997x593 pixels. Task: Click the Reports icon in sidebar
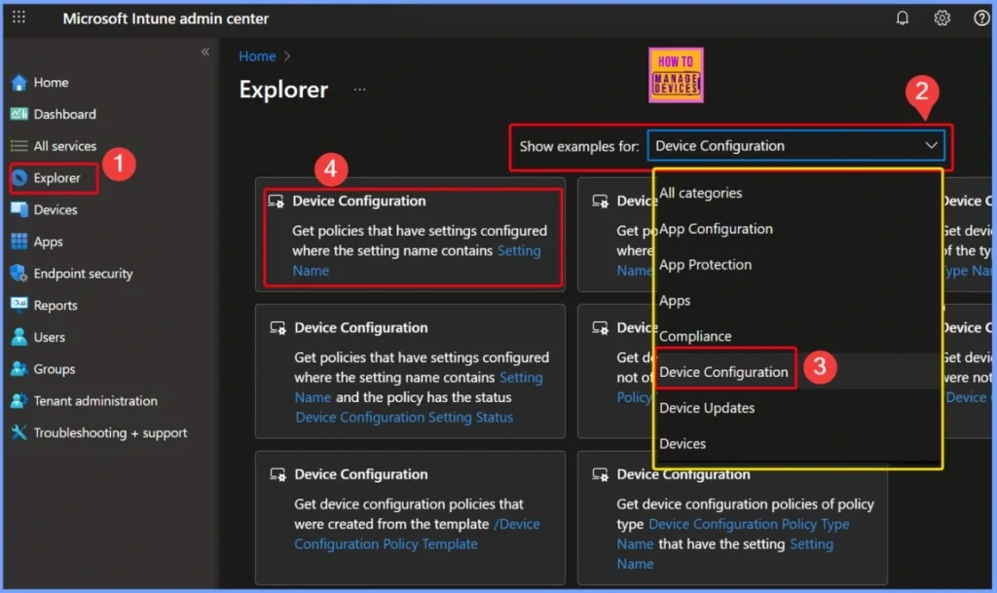pos(19,305)
